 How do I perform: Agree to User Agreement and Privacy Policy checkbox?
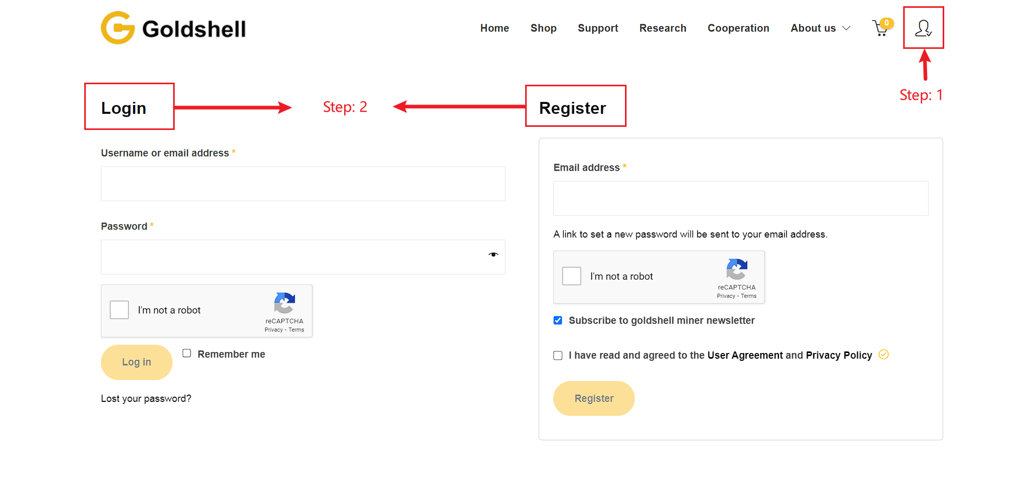[x=558, y=356]
